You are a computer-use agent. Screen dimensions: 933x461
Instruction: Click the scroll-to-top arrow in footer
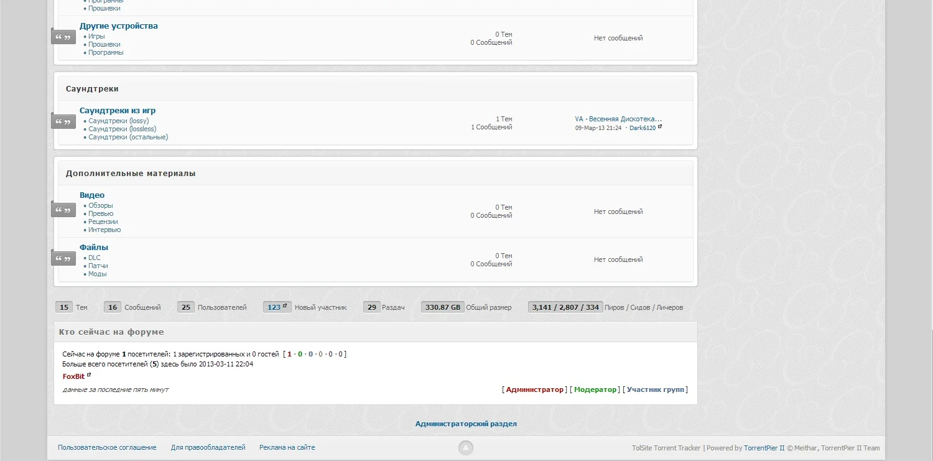466,448
